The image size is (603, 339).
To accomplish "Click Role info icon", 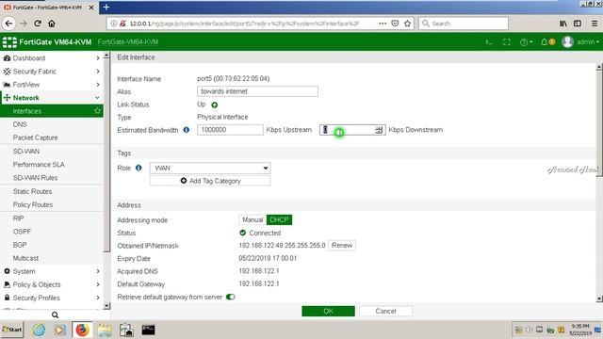I will [139, 168].
